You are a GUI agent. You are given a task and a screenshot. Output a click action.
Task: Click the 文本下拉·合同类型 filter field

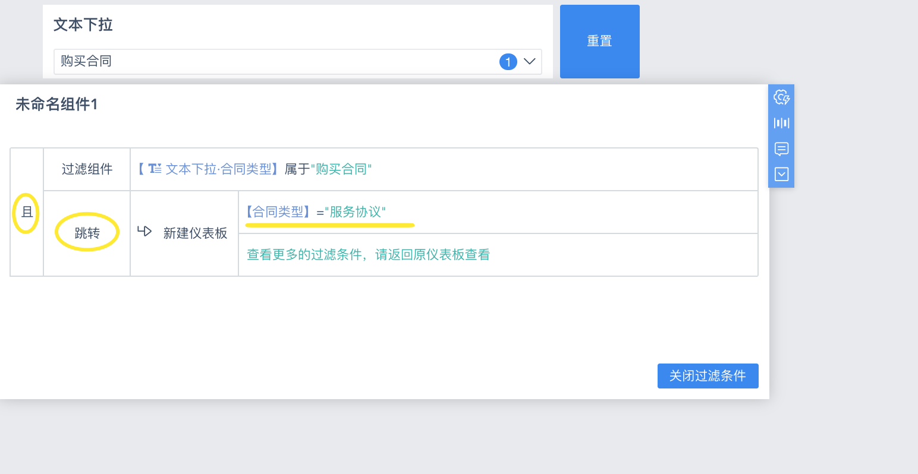point(219,169)
